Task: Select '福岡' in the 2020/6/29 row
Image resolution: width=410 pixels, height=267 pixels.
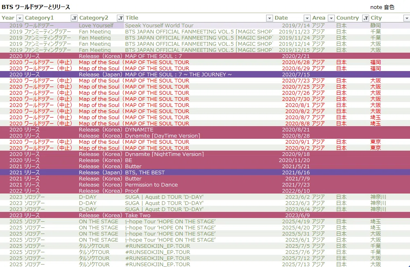Action: click(x=376, y=69)
